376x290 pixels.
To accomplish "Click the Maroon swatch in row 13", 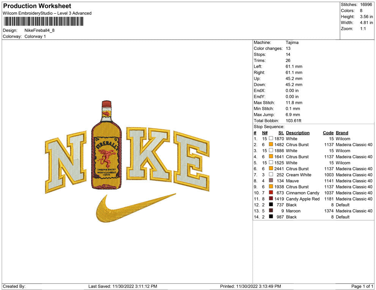I will point(271,210).
